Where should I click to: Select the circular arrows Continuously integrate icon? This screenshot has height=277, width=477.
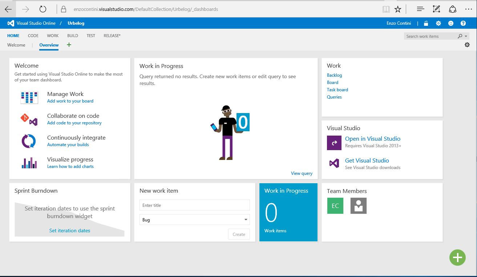point(29,141)
